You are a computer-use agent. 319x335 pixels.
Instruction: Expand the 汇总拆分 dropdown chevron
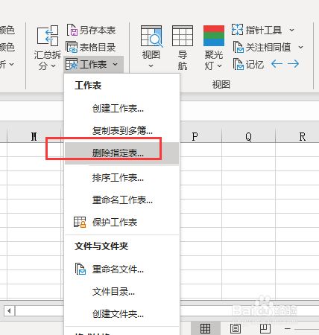[54, 66]
